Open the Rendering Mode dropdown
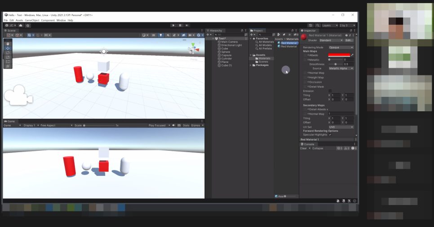The width and height of the screenshot is (434, 227). pos(341,48)
